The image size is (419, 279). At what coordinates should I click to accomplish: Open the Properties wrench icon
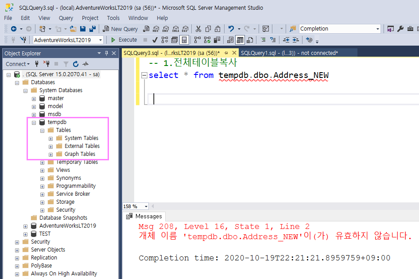400,29
